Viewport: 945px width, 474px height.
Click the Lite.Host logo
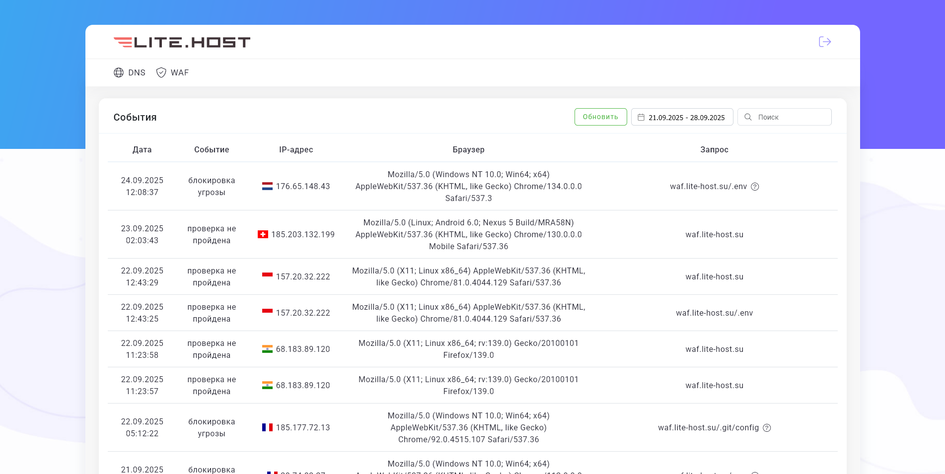tap(182, 42)
